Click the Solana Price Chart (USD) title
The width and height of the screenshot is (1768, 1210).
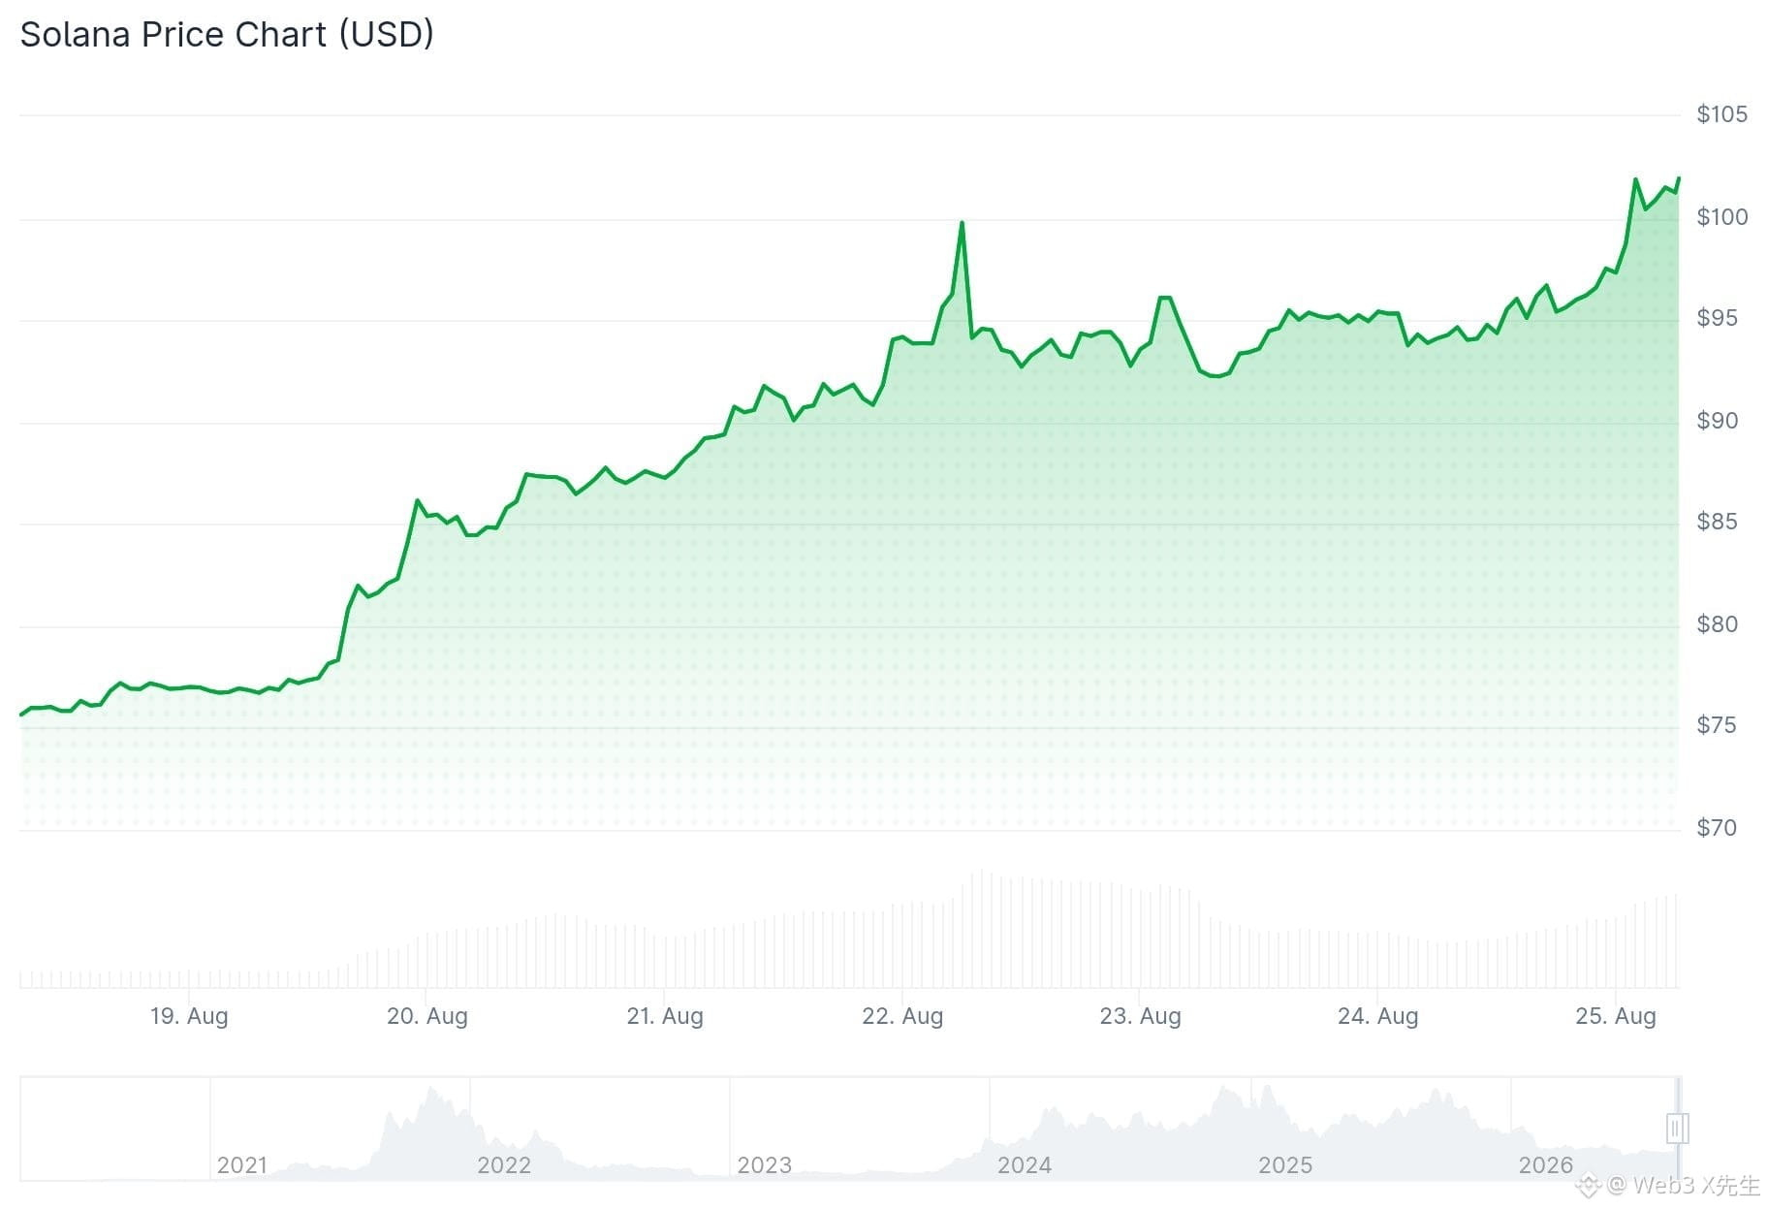[227, 34]
